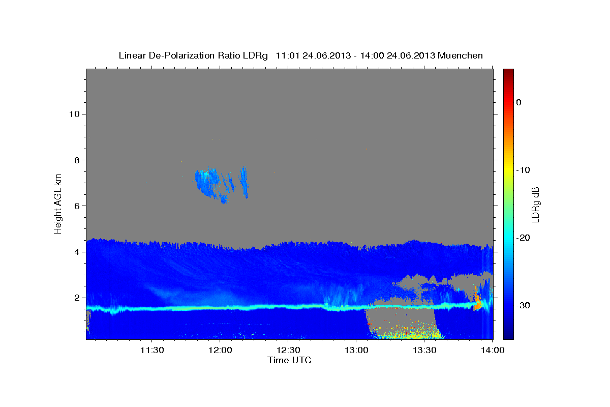Image resolution: width=610 pixels, height=407 pixels.
Task: Click the plot title 'Linear De-Polarization Ratio LDRg'
Action: coord(193,55)
